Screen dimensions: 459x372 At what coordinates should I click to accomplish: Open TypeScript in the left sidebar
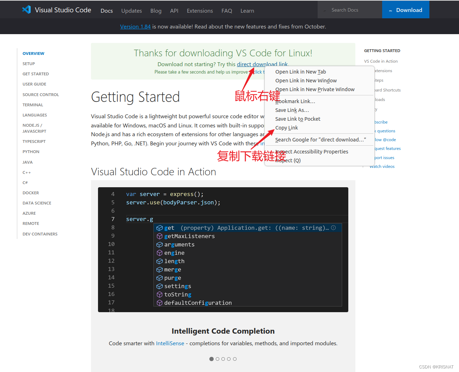pyautogui.click(x=34, y=141)
